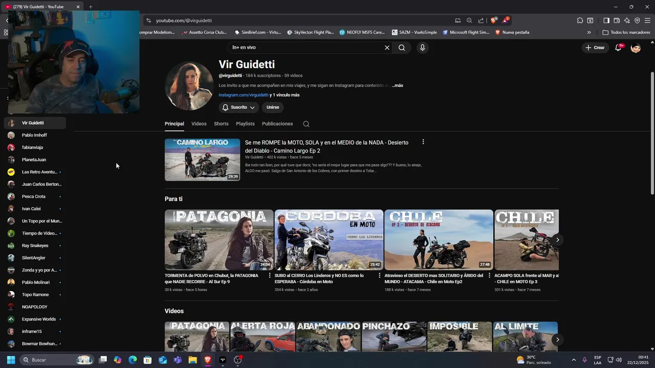
Task: Open a new browser tab
Action: pos(91,7)
